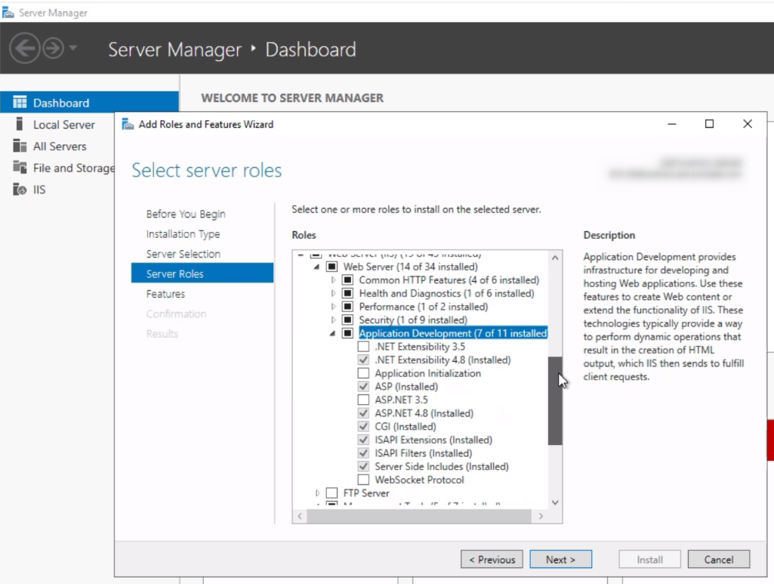
Task: Expand the FTP Server node
Action: click(319, 491)
